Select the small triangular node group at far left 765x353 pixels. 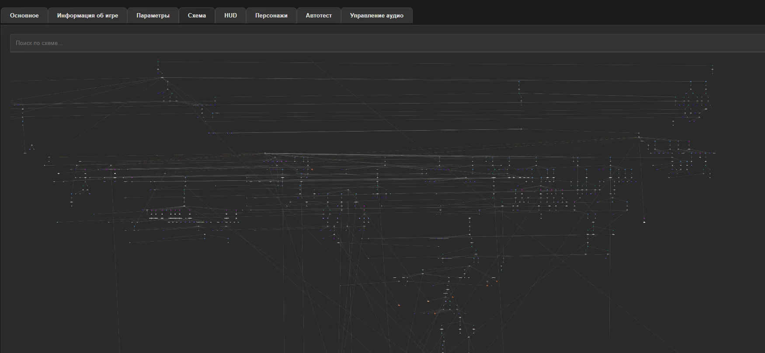click(x=31, y=146)
